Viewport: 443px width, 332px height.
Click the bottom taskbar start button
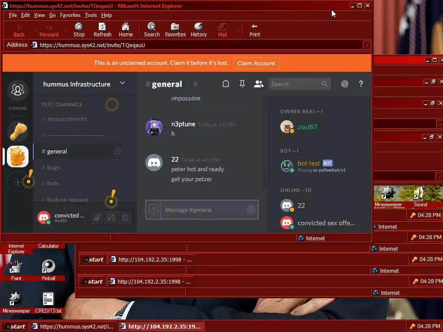(x=15, y=327)
